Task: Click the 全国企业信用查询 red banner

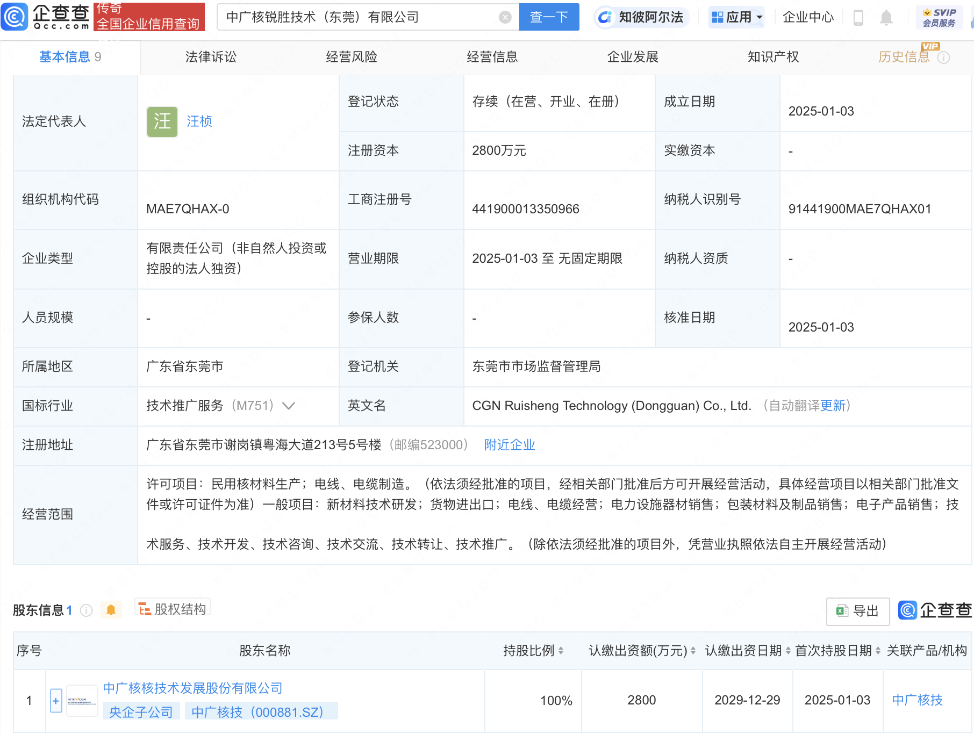Action: click(149, 17)
